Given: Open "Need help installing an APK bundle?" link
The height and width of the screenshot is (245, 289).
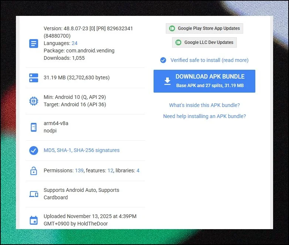Looking at the screenshot, I should (x=204, y=116).
